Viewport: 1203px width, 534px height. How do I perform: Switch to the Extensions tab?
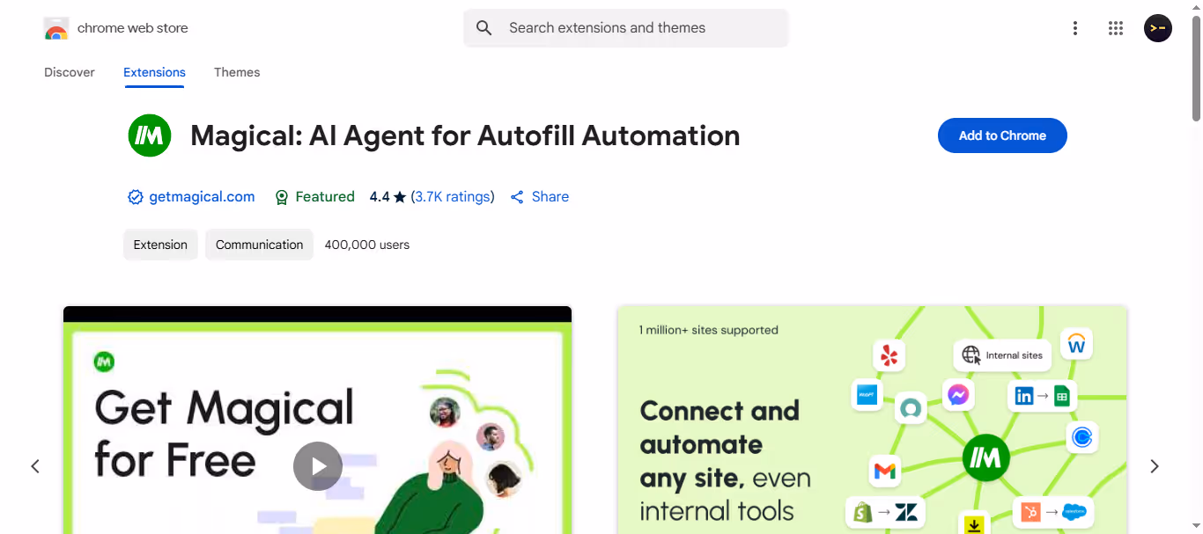[154, 72]
